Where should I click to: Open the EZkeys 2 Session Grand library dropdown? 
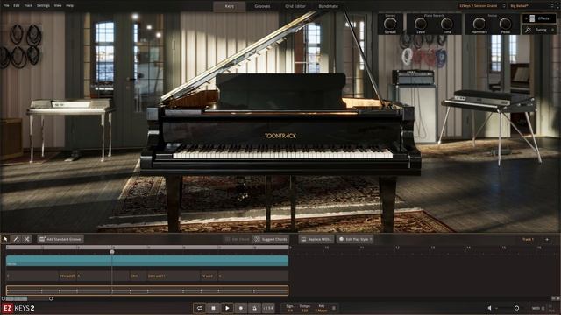(x=482, y=6)
